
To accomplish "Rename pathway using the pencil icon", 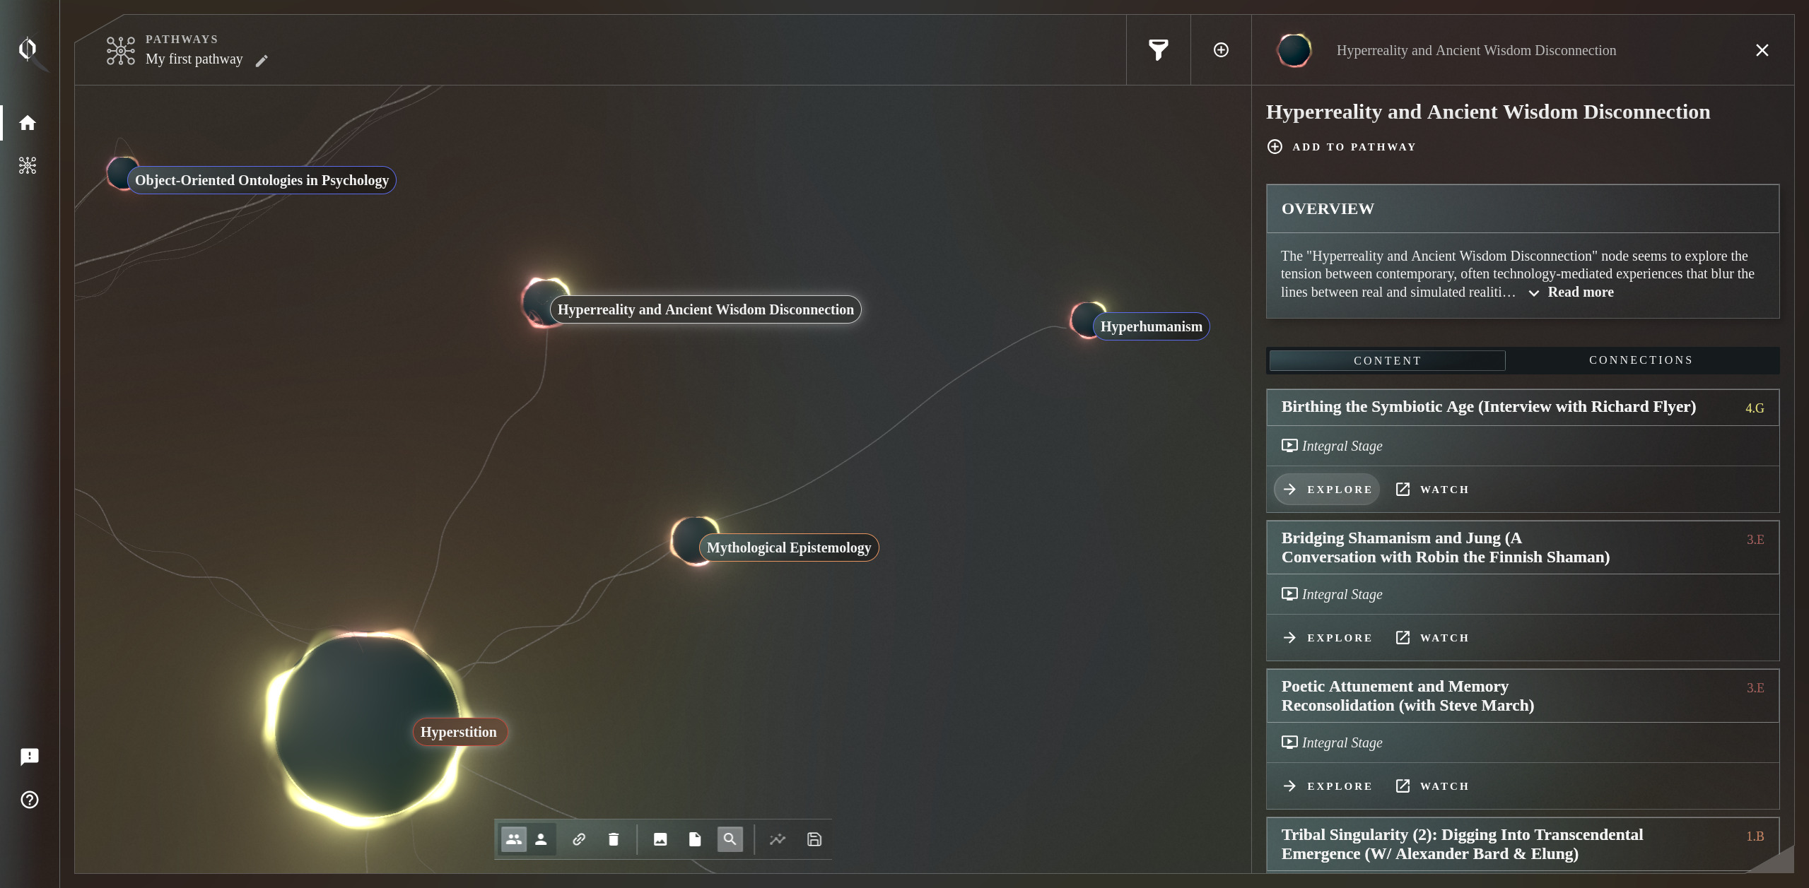I will click(x=261, y=60).
